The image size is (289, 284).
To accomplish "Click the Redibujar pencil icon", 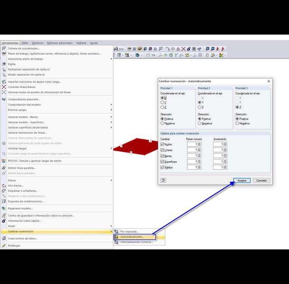I will coord(4,246).
